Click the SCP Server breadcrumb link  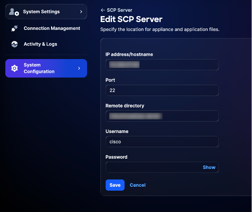pyautogui.click(x=120, y=10)
